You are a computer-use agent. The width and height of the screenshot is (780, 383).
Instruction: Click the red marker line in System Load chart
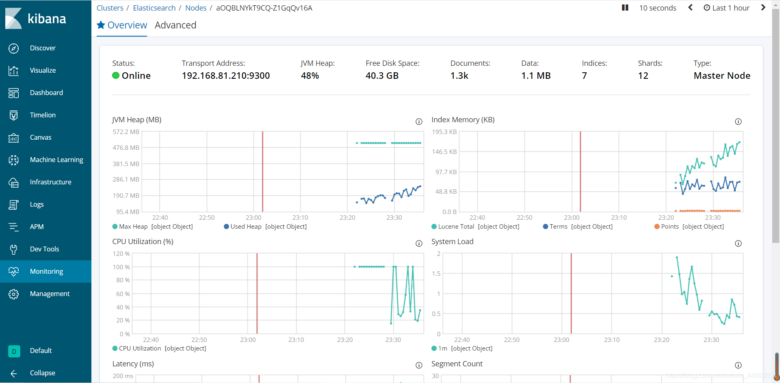tap(571, 293)
